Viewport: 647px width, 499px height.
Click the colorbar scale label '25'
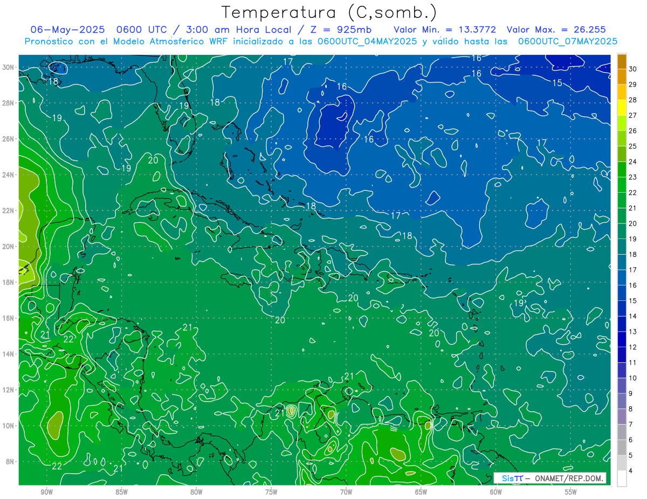coord(633,146)
